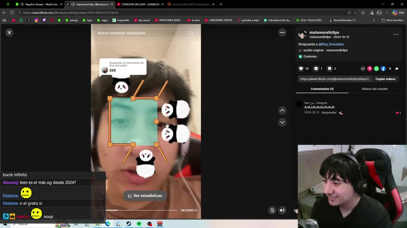Reload the page
Image resolution: width=407 pixels, height=228 pixels.
click(12, 13)
